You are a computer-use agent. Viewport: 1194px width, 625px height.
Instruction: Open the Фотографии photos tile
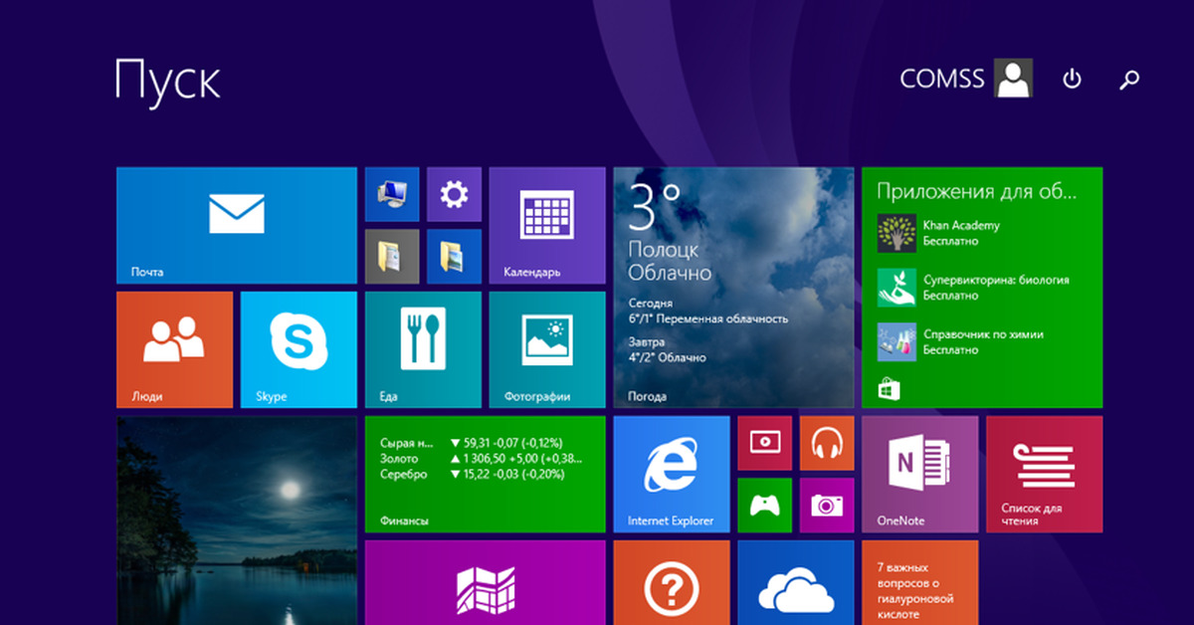[x=547, y=349]
